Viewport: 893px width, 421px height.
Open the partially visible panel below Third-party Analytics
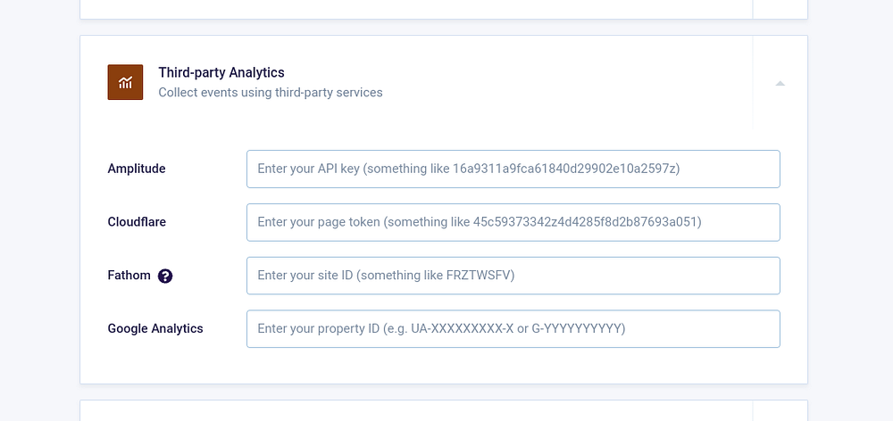click(x=415, y=411)
